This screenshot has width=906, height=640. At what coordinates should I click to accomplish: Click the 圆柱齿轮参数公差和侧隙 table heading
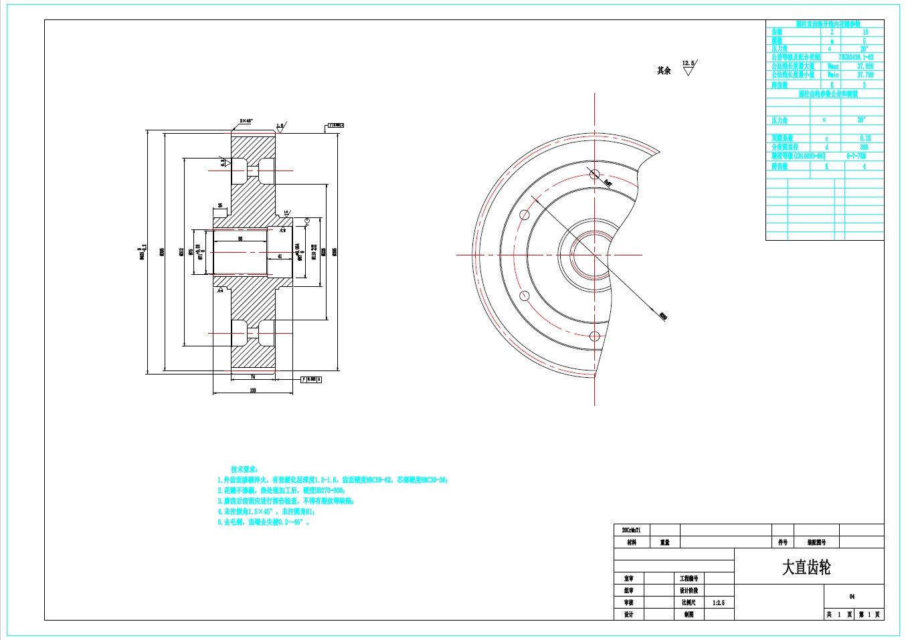[828, 94]
